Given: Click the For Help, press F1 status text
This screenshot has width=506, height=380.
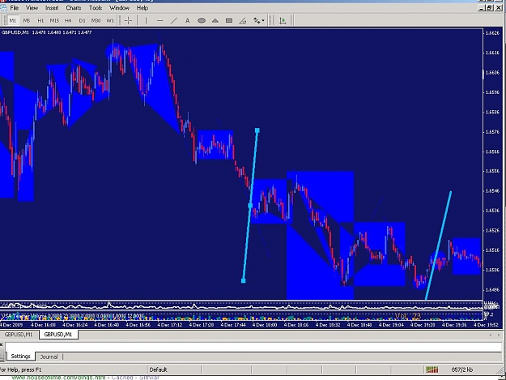Looking at the screenshot, I should [x=21, y=369].
